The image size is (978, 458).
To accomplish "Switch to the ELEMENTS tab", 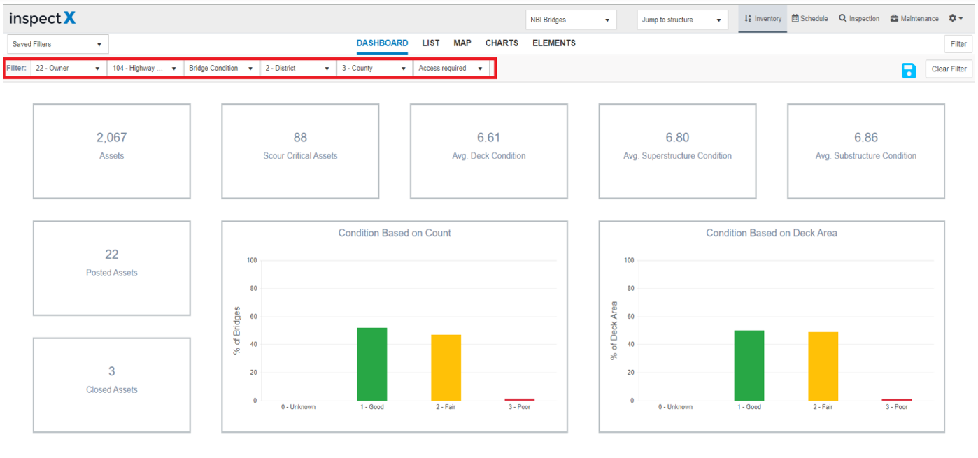I will pos(554,43).
